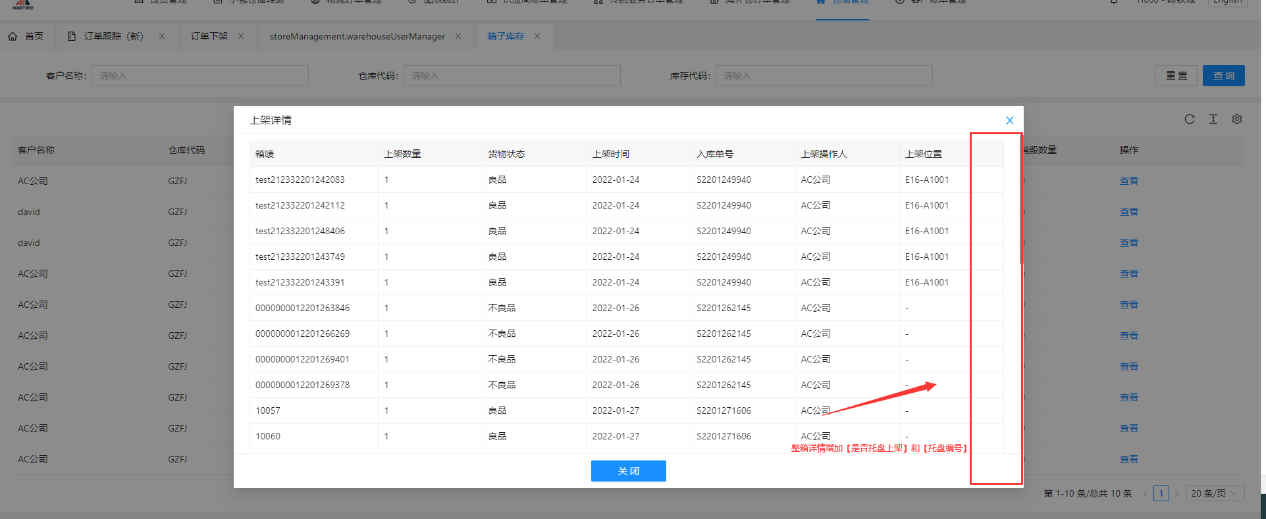Screen dimensions: 1266x519
Task: Close the 订单下架 tab
Action: point(241,36)
